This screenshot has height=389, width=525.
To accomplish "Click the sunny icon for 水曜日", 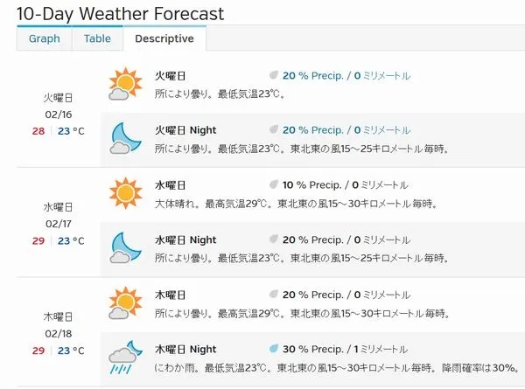I will pyautogui.click(x=126, y=193).
